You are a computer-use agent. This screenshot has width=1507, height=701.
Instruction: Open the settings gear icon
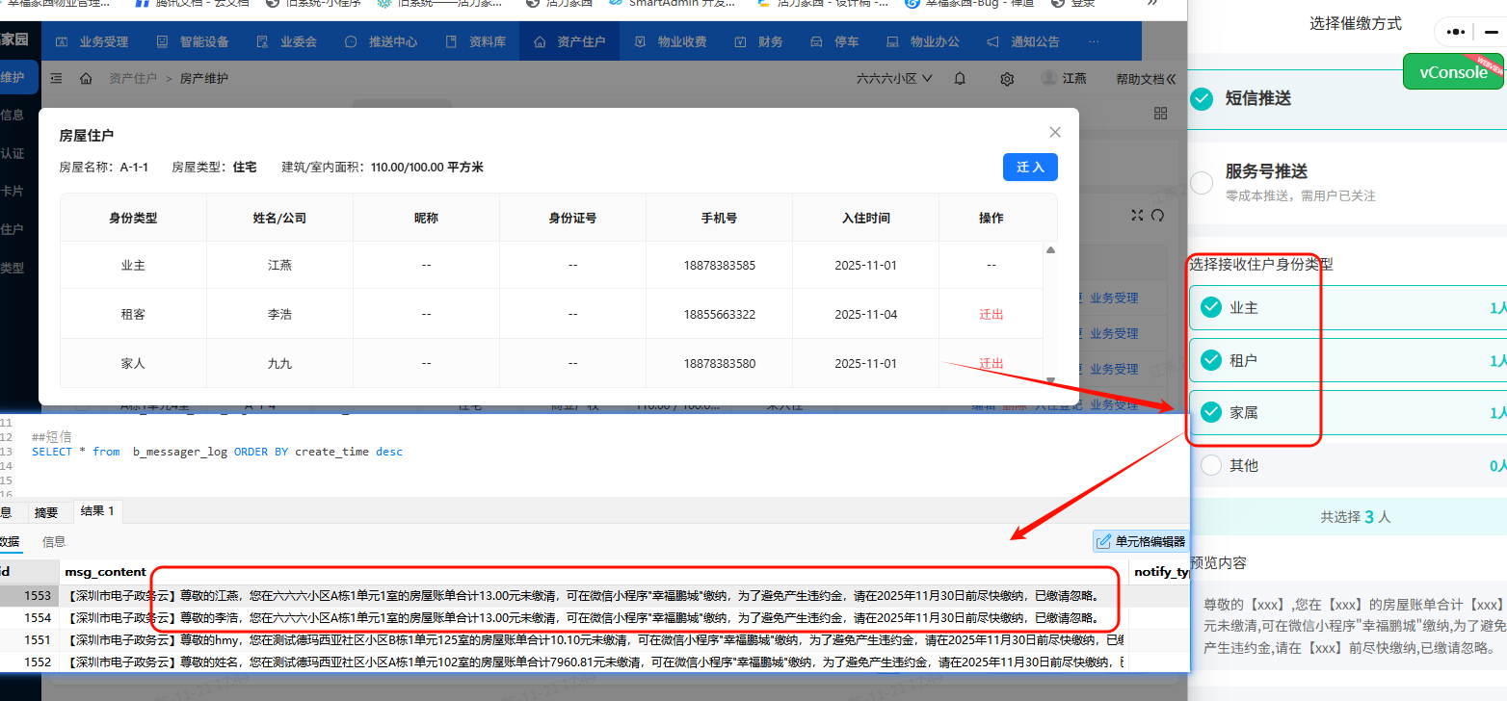click(x=1006, y=79)
